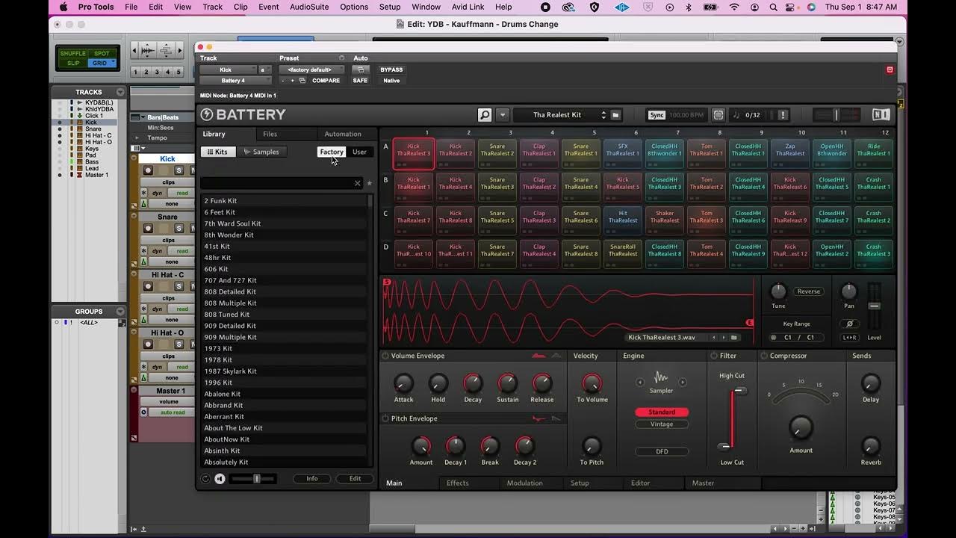Step kits with Tha Realest Kit arrows

tap(603, 115)
